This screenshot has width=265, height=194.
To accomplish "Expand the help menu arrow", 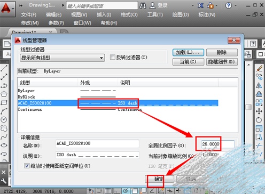I will pos(236,5).
